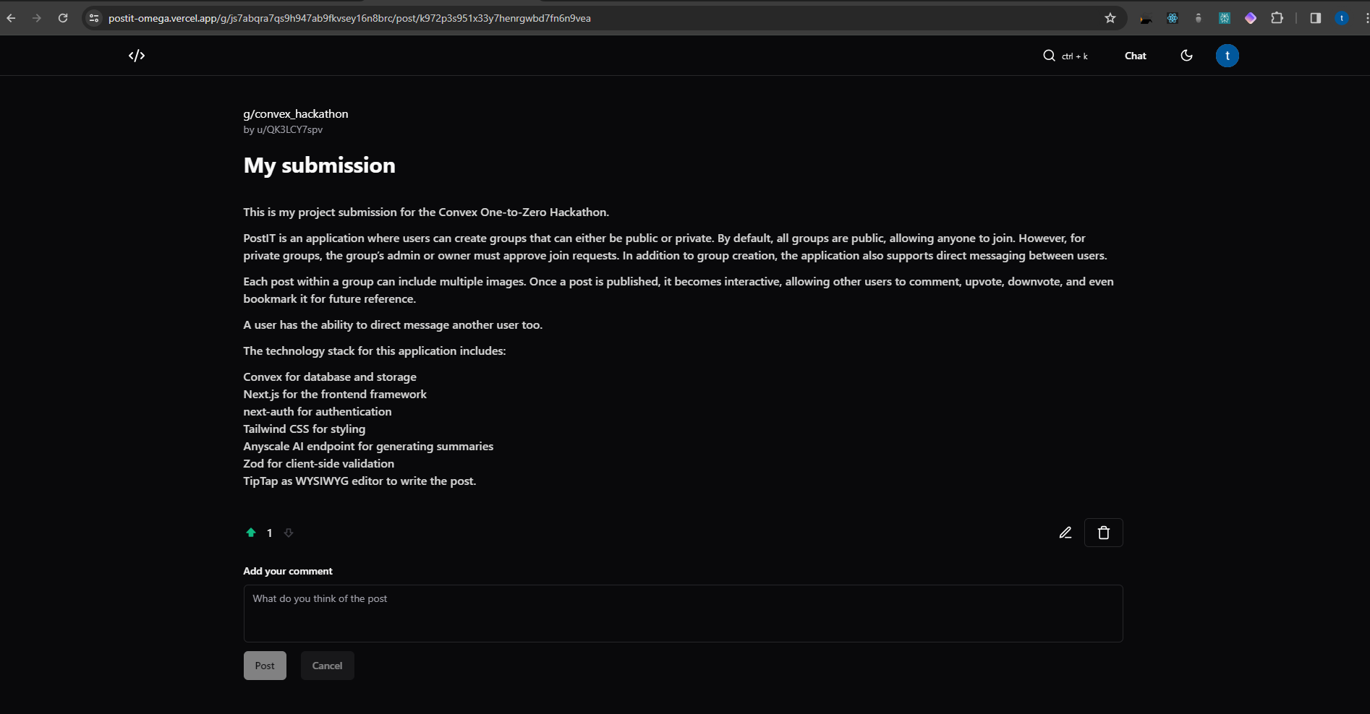The height and width of the screenshot is (714, 1370).
Task: Focus the comment text area
Action: 683,614
